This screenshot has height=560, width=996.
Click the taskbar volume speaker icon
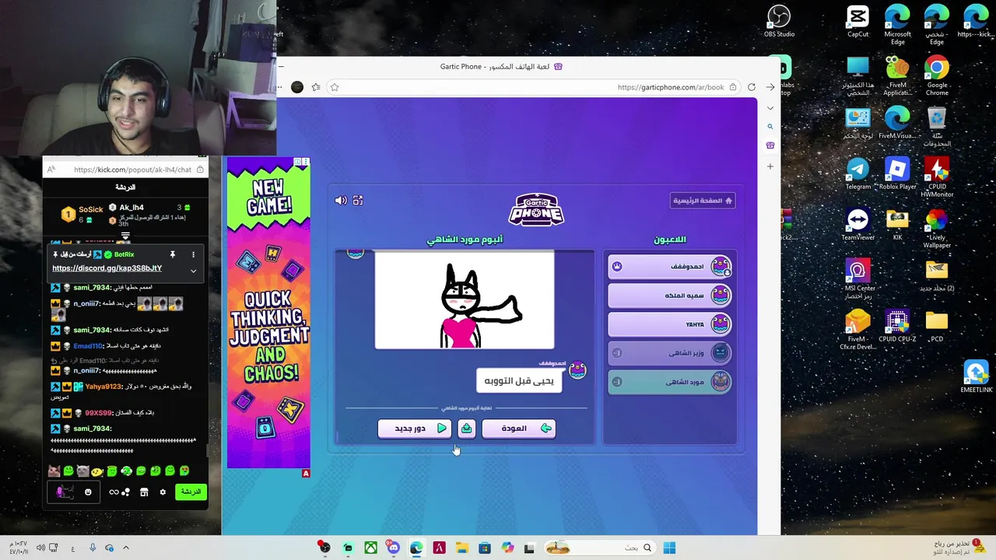(x=40, y=548)
